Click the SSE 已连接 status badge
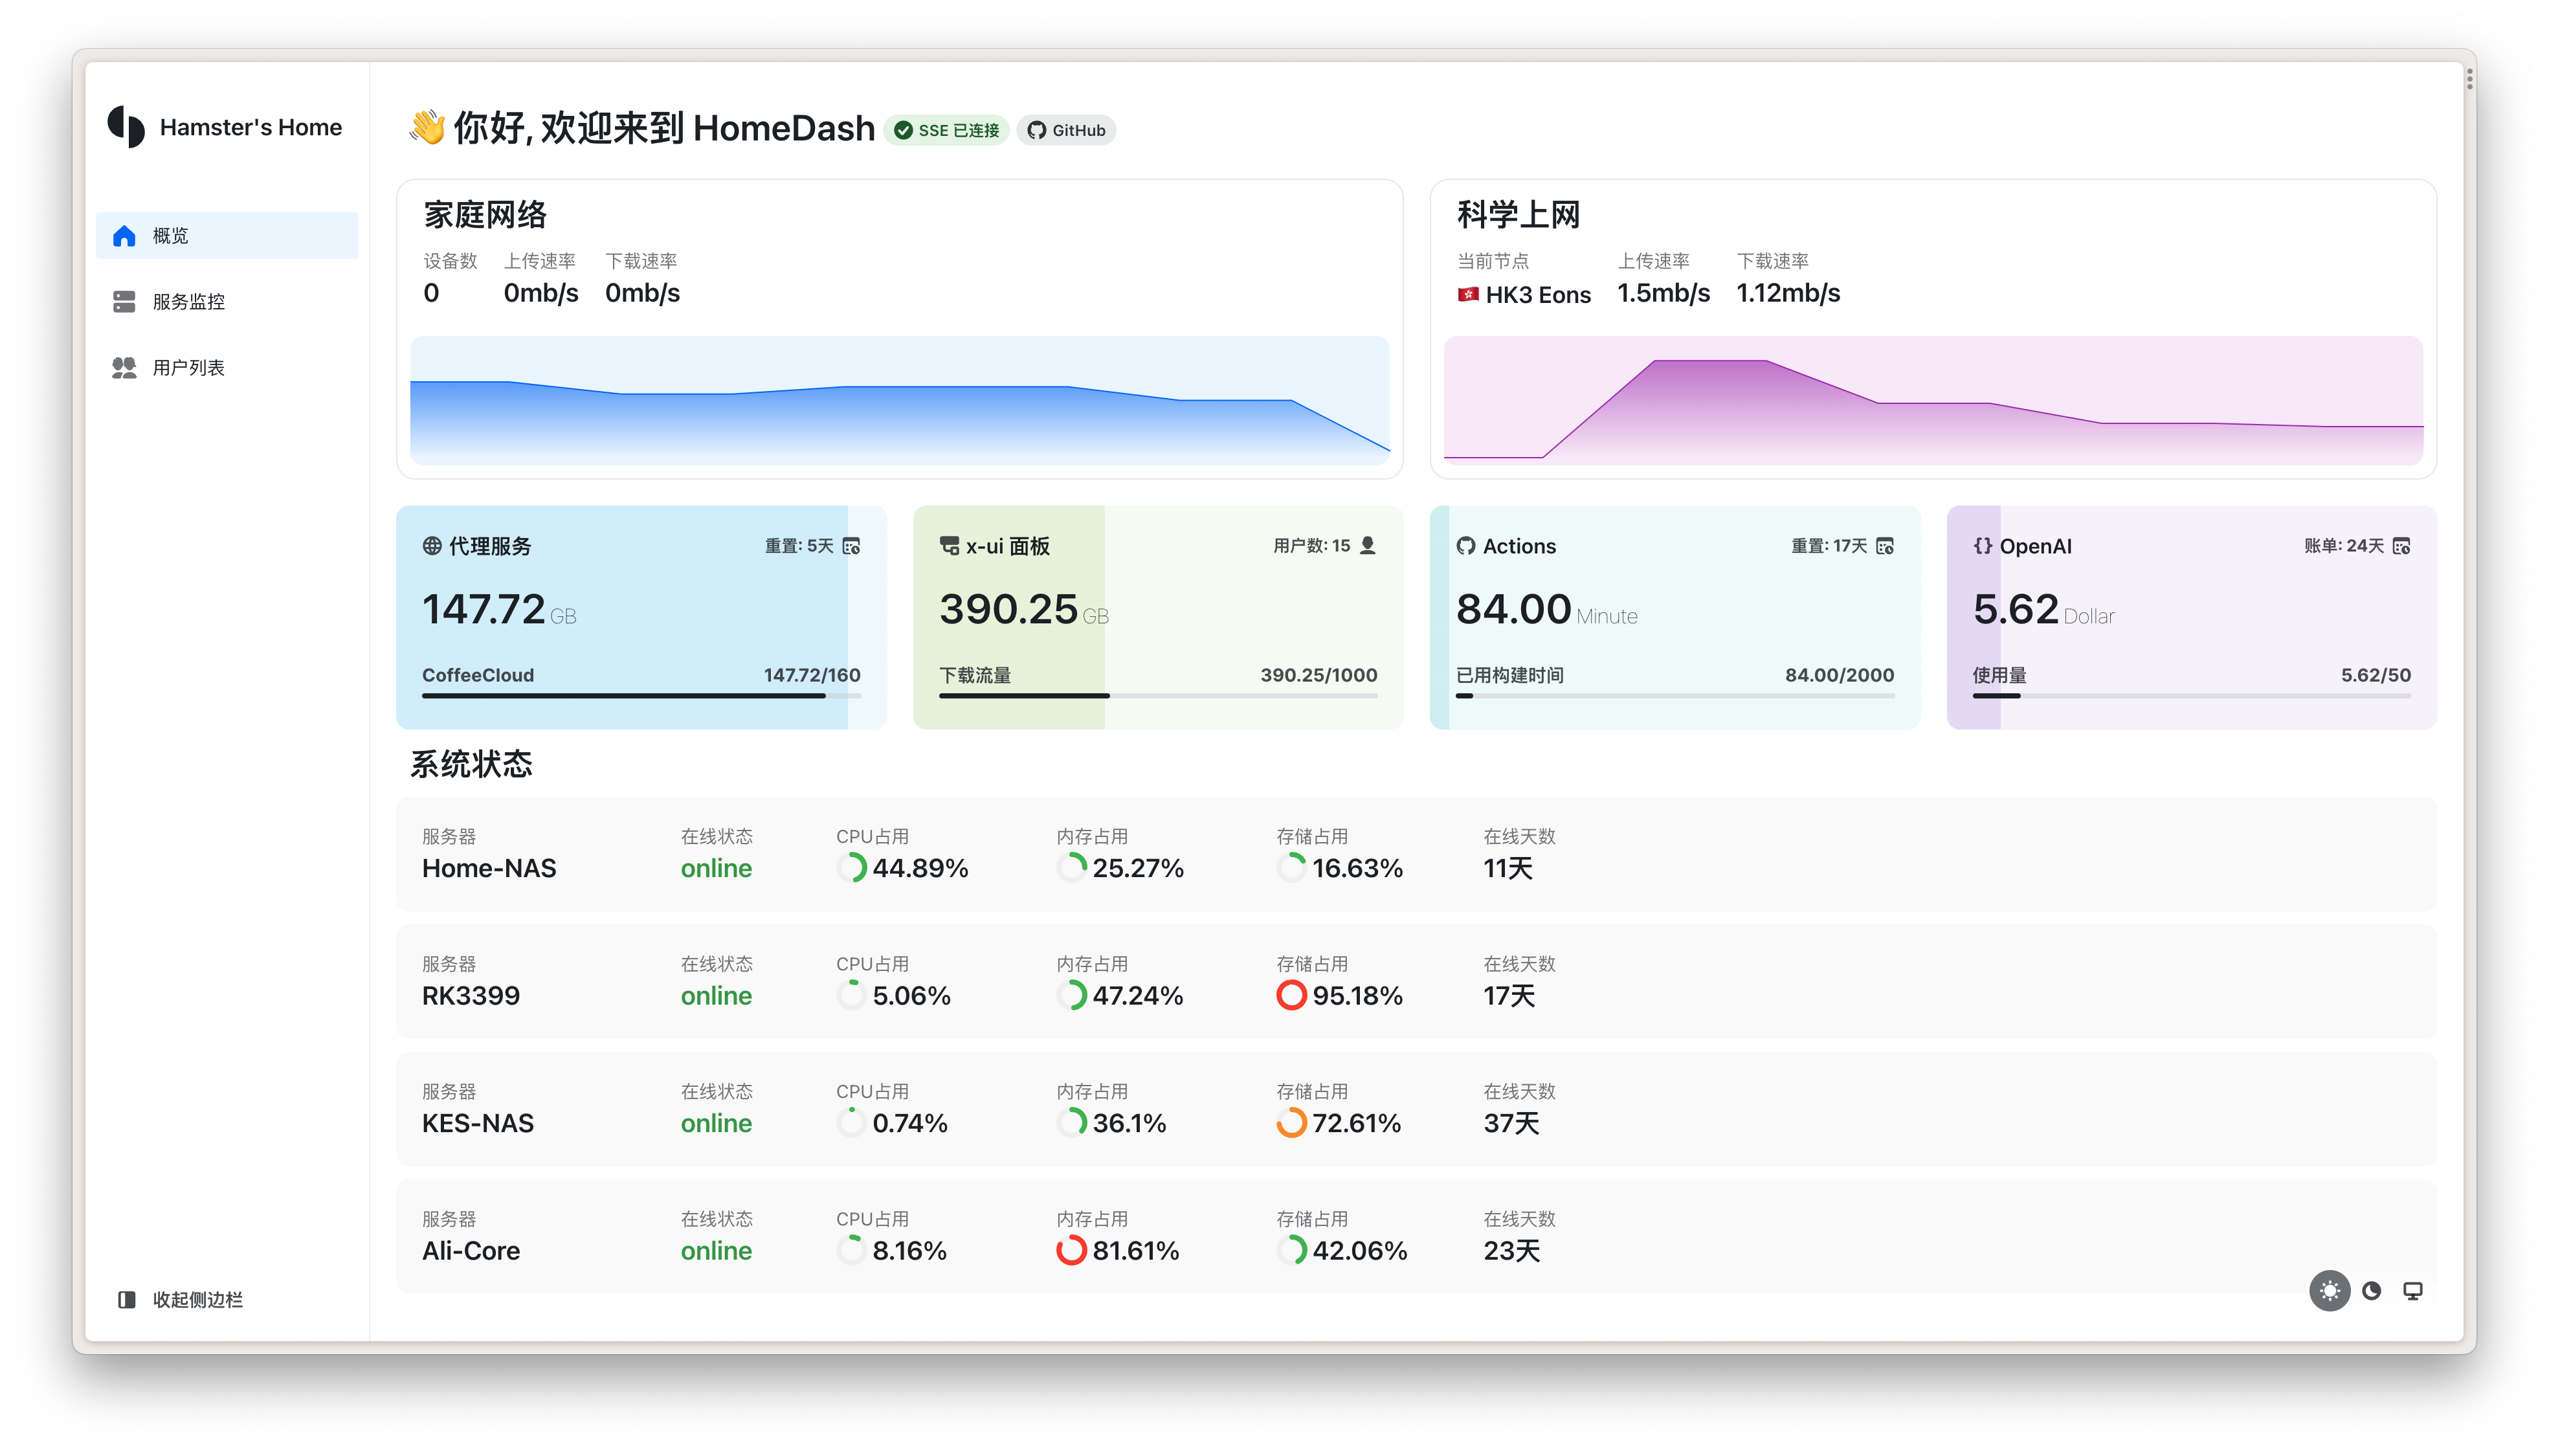 [x=946, y=131]
